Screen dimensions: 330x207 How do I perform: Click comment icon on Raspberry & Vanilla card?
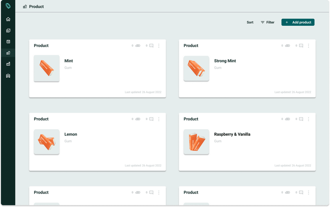[301, 119]
